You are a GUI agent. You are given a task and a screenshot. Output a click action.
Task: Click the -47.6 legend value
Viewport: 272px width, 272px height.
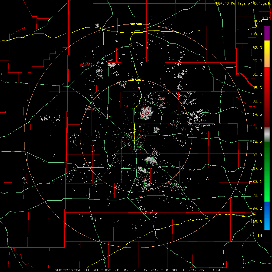[256, 168]
